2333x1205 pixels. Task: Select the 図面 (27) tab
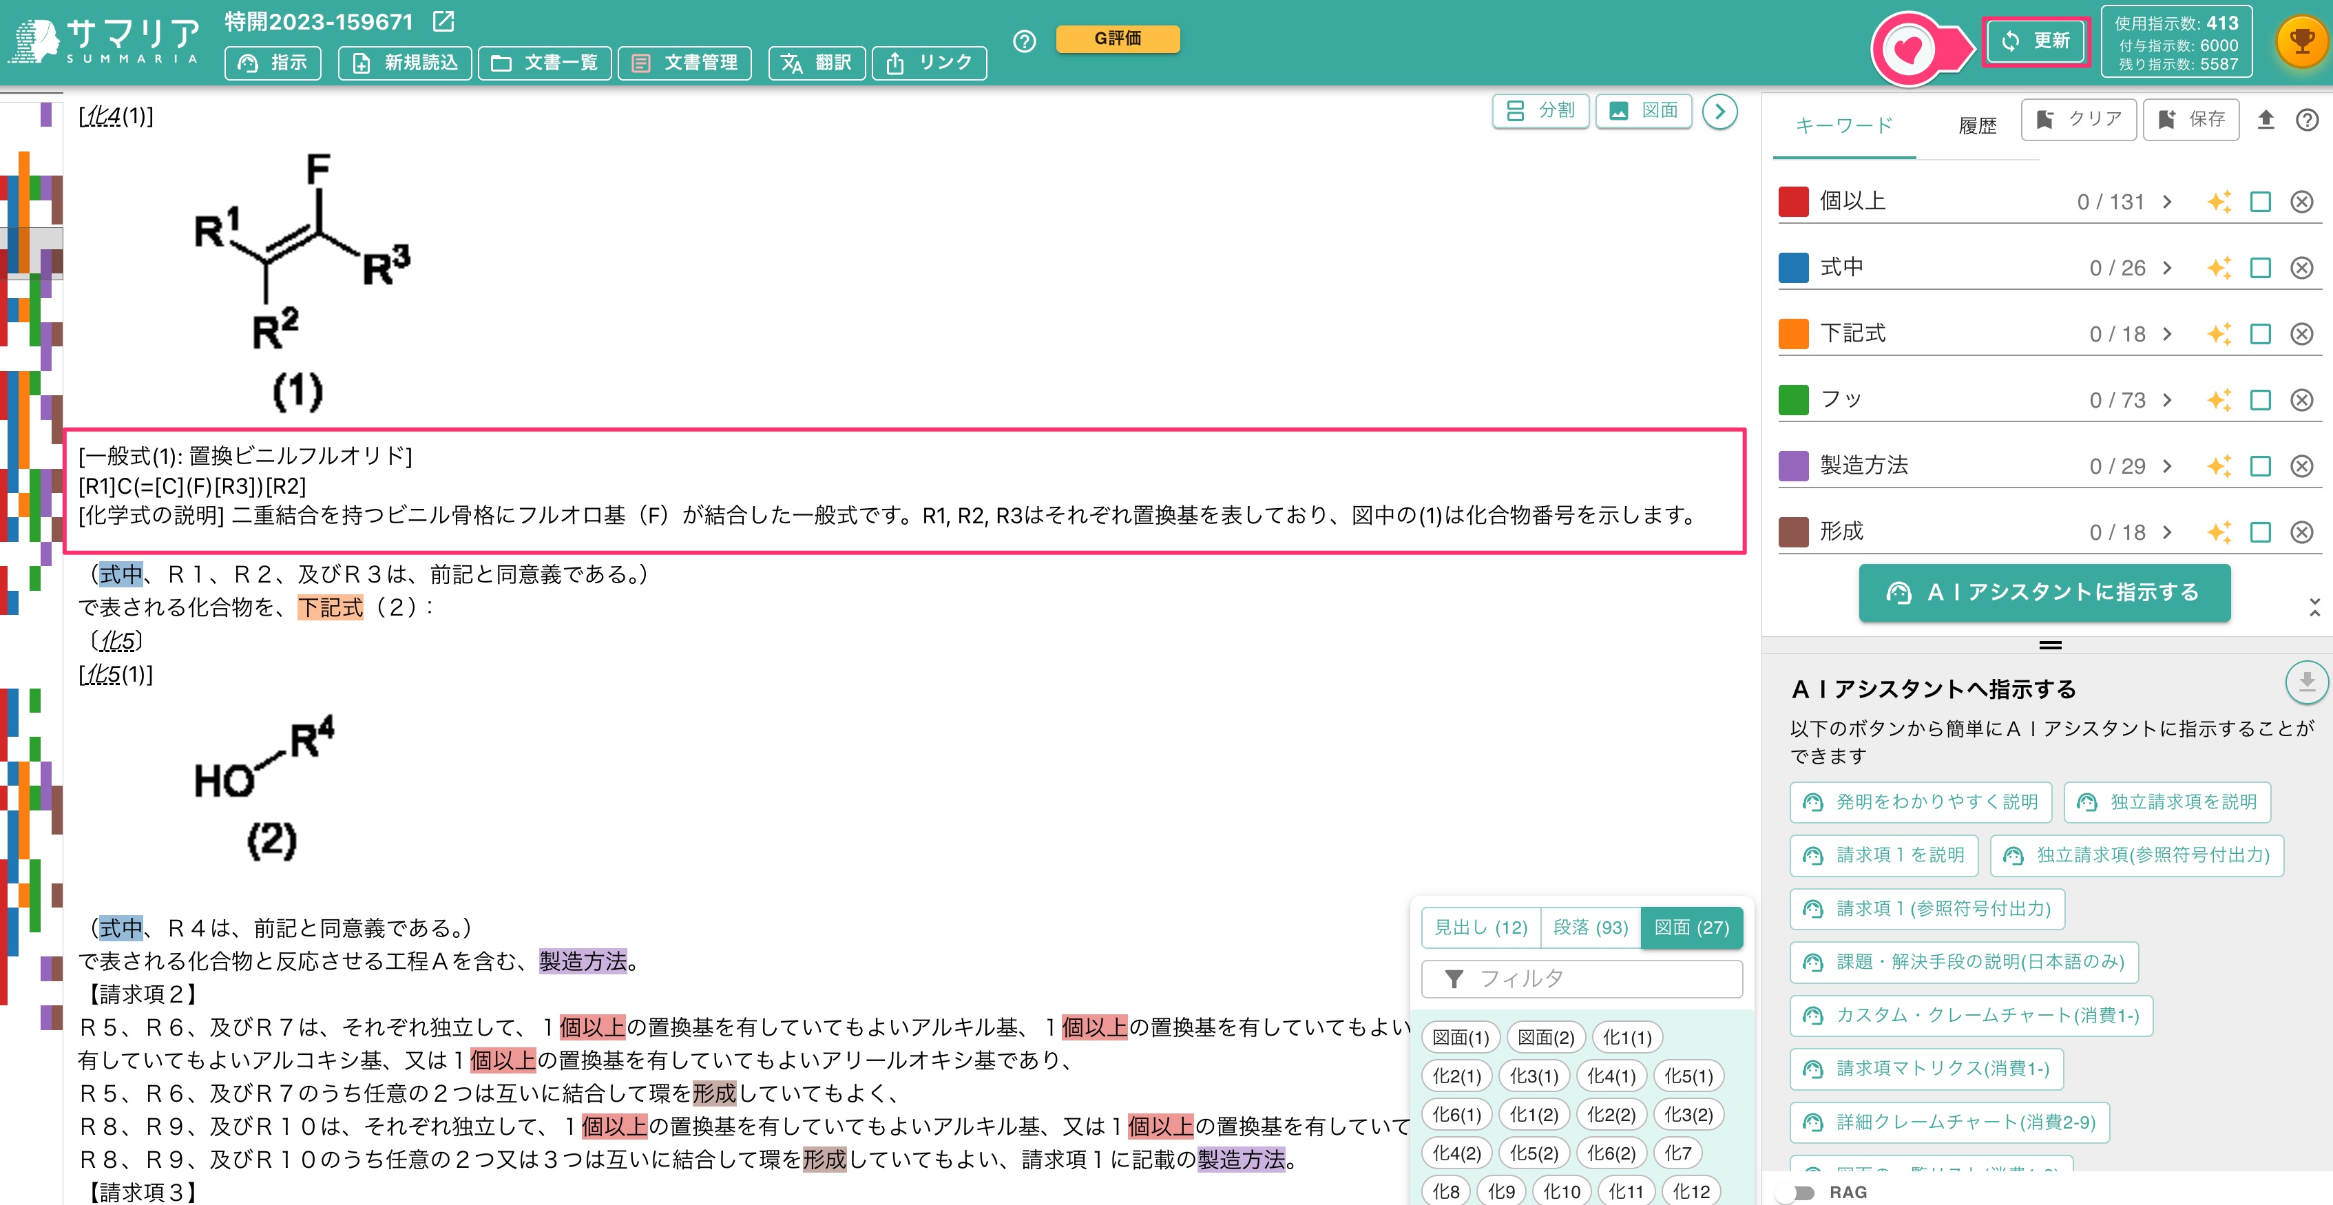(x=1692, y=927)
